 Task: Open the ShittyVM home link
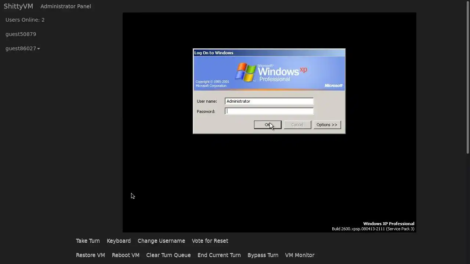(18, 6)
